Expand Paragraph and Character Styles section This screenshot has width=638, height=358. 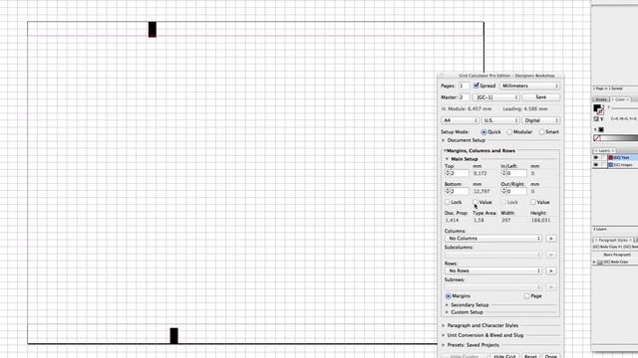pyautogui.click(x=444, y=325)
